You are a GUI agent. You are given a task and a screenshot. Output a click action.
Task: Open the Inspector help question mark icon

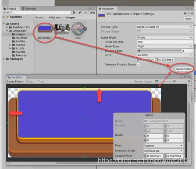185,13
